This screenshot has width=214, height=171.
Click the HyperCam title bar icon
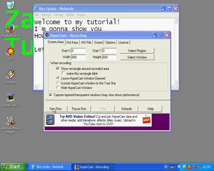coord(47,35)
